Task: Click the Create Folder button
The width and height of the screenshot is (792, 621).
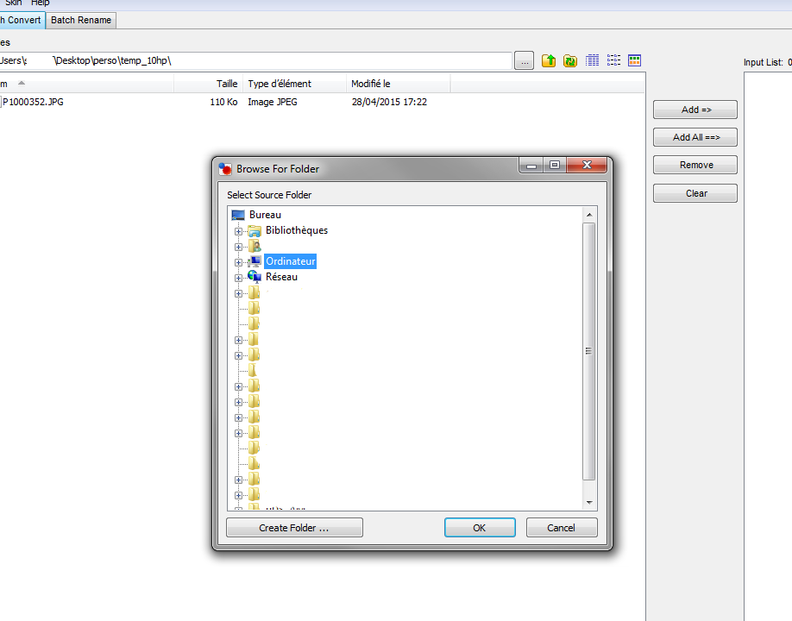Action: pyautogui.click(x=294, y=528)
